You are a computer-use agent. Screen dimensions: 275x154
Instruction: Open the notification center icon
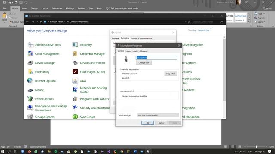269,151
